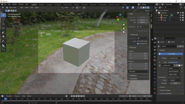Select the Annotate tool
This screenshot has width=185, height=104.
[x=3, y=41]
